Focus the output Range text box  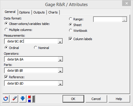[108, 19]
